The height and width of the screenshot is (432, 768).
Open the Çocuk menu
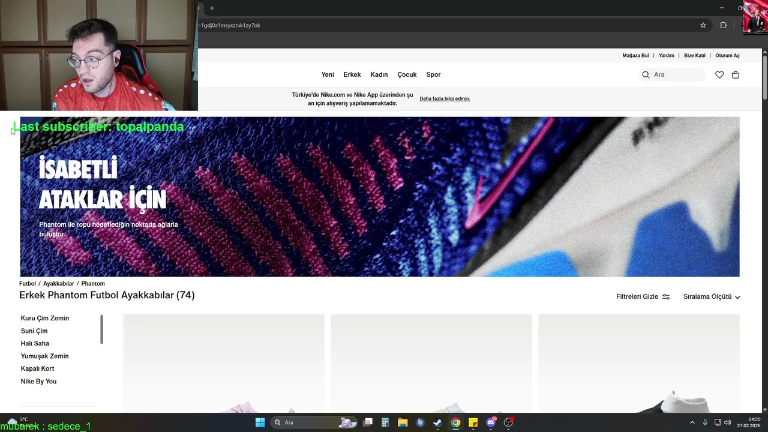pyautogui.click(x=407, y=74)
